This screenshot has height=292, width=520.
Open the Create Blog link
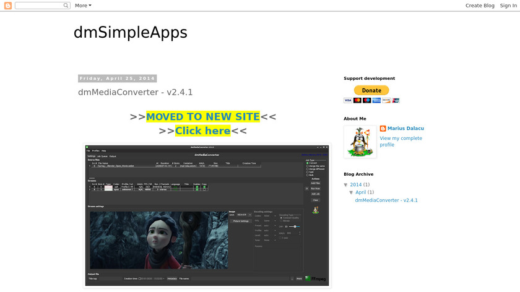(480, 6)
